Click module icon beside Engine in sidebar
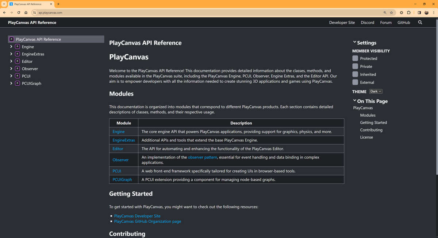Image resolution: width=438 pixels, height=238 pixels. point(18,47)
